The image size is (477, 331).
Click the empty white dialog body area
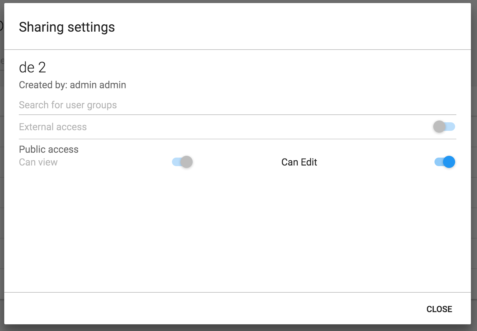(x=237, y=231)
